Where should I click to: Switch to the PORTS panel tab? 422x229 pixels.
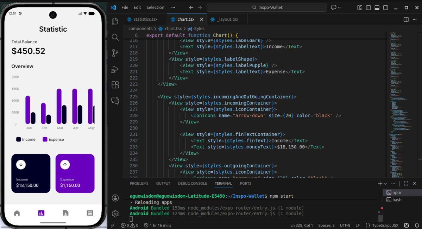(245, 184)
